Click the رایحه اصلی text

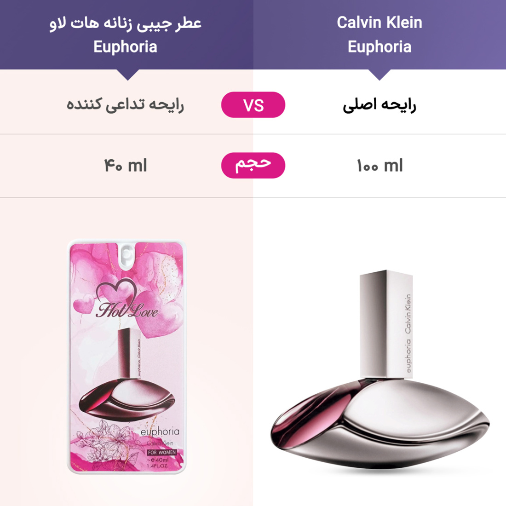(379, 105)
